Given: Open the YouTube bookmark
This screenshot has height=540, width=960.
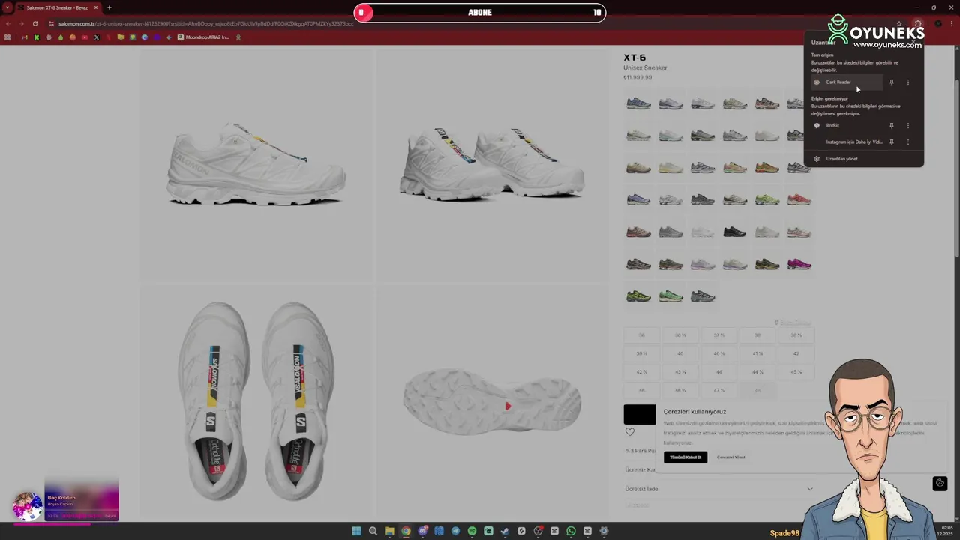Looking at the screenshot, I should [84, 37].
